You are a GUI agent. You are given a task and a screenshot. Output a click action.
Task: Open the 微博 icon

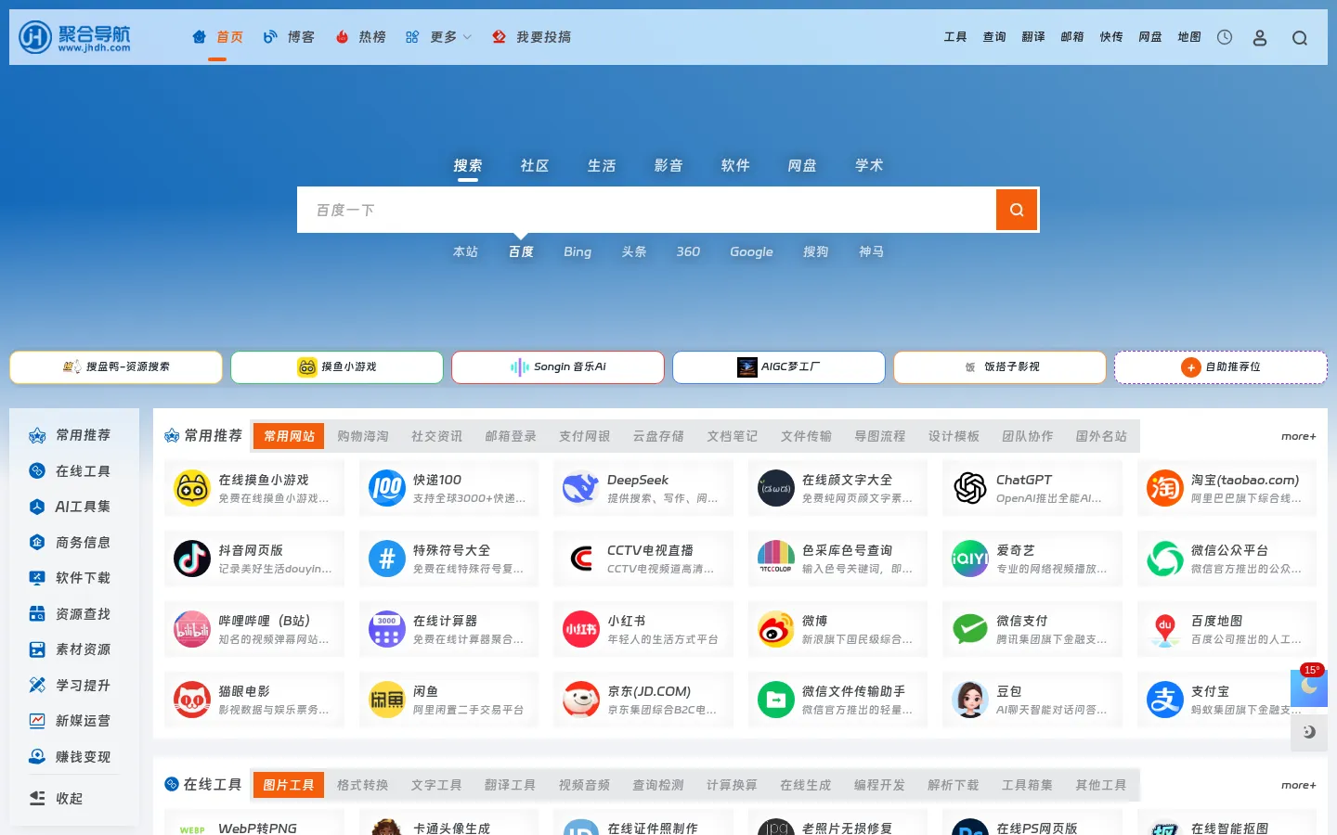775,629
